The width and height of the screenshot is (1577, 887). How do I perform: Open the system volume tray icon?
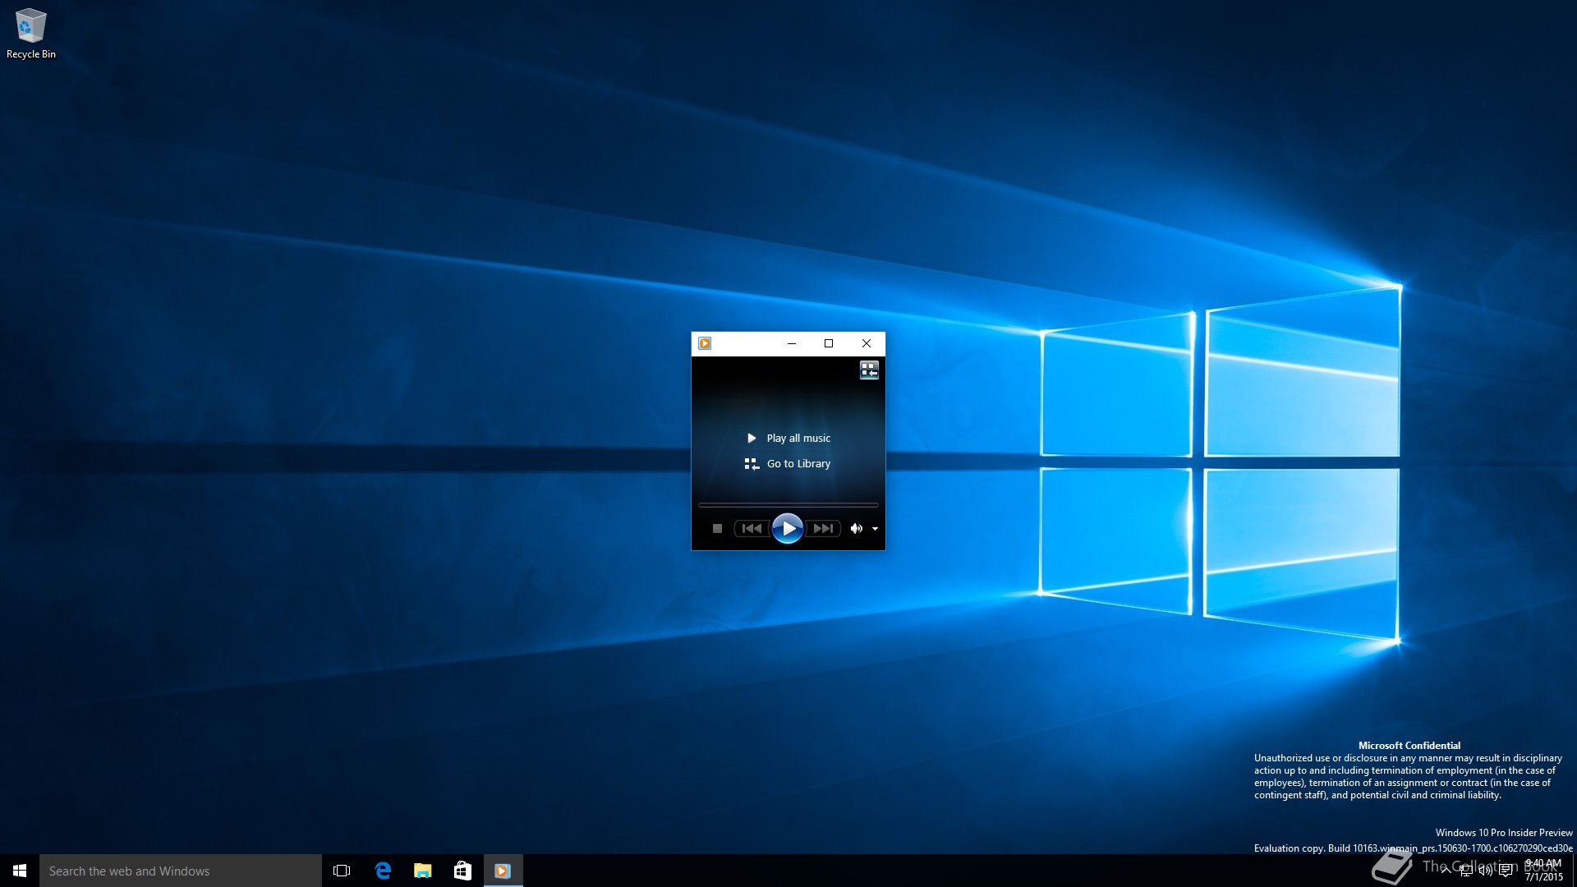coord(1486,871)
